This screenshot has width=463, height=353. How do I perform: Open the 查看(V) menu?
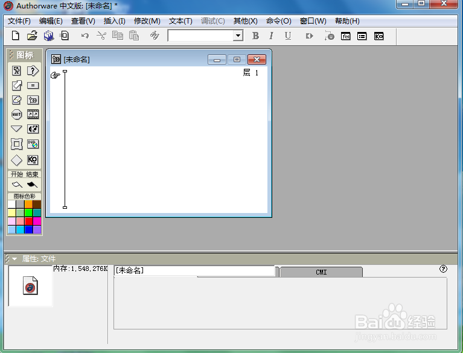pos(83,21)
